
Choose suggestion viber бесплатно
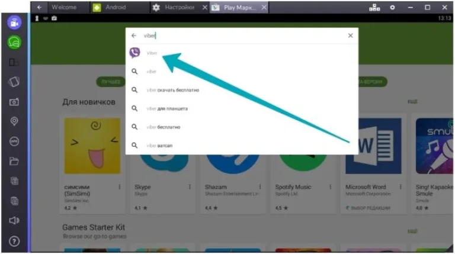(x=242, y=127)
